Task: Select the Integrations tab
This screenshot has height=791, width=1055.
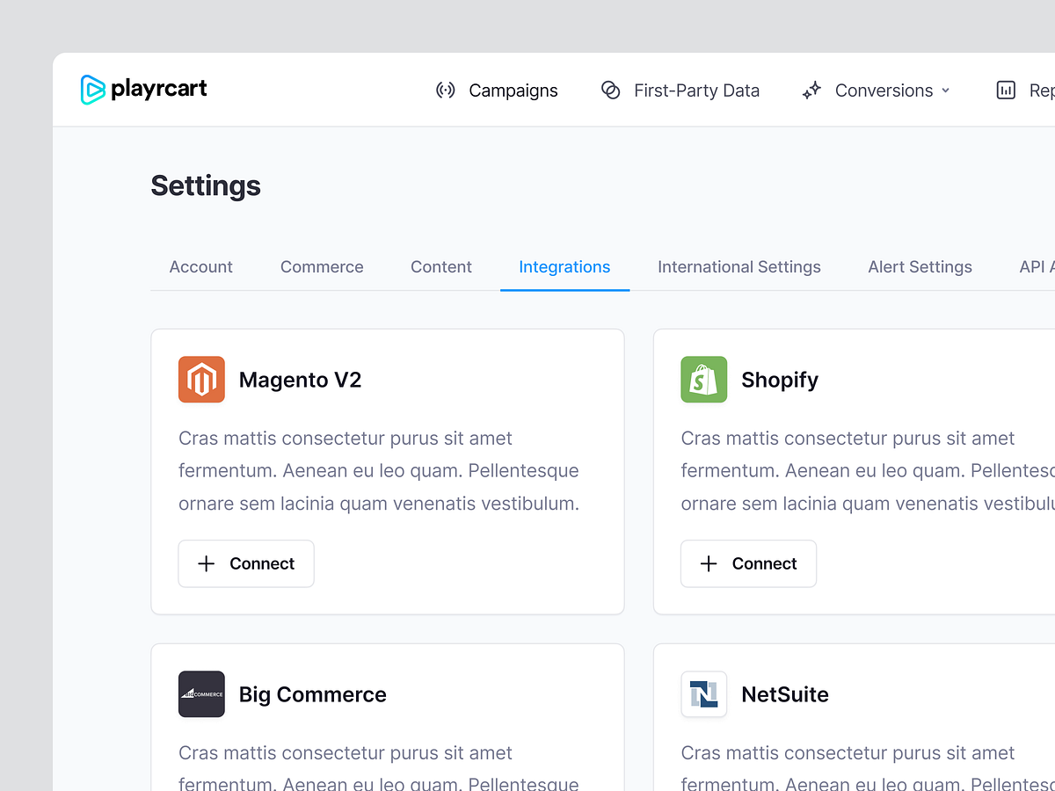Action: click(564, 266)
